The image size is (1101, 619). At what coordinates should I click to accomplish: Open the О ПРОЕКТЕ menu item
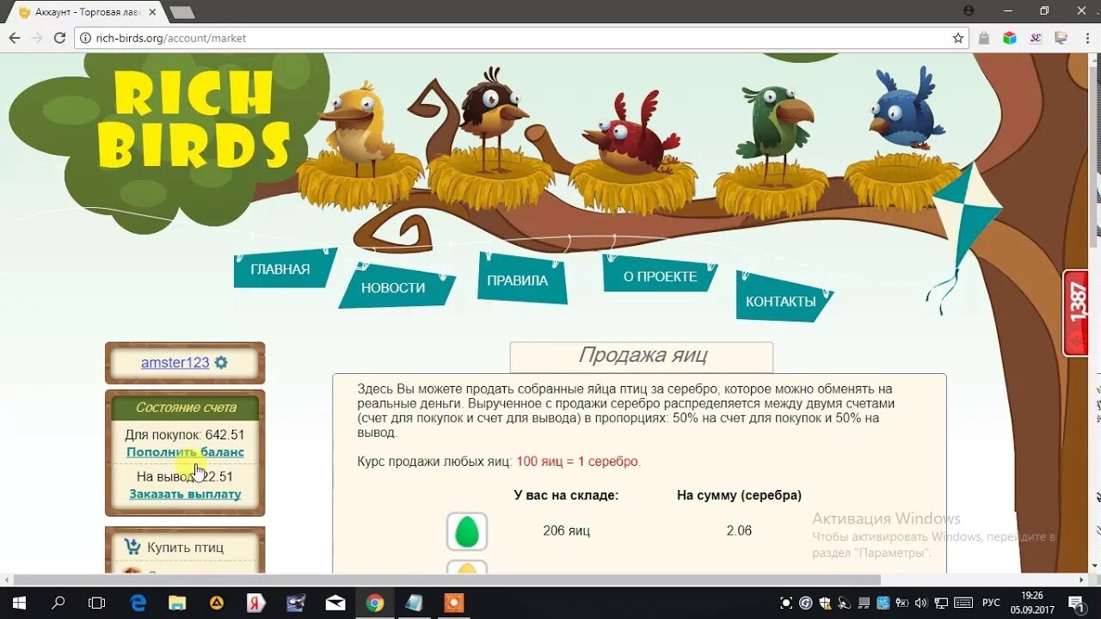(661, 277)
